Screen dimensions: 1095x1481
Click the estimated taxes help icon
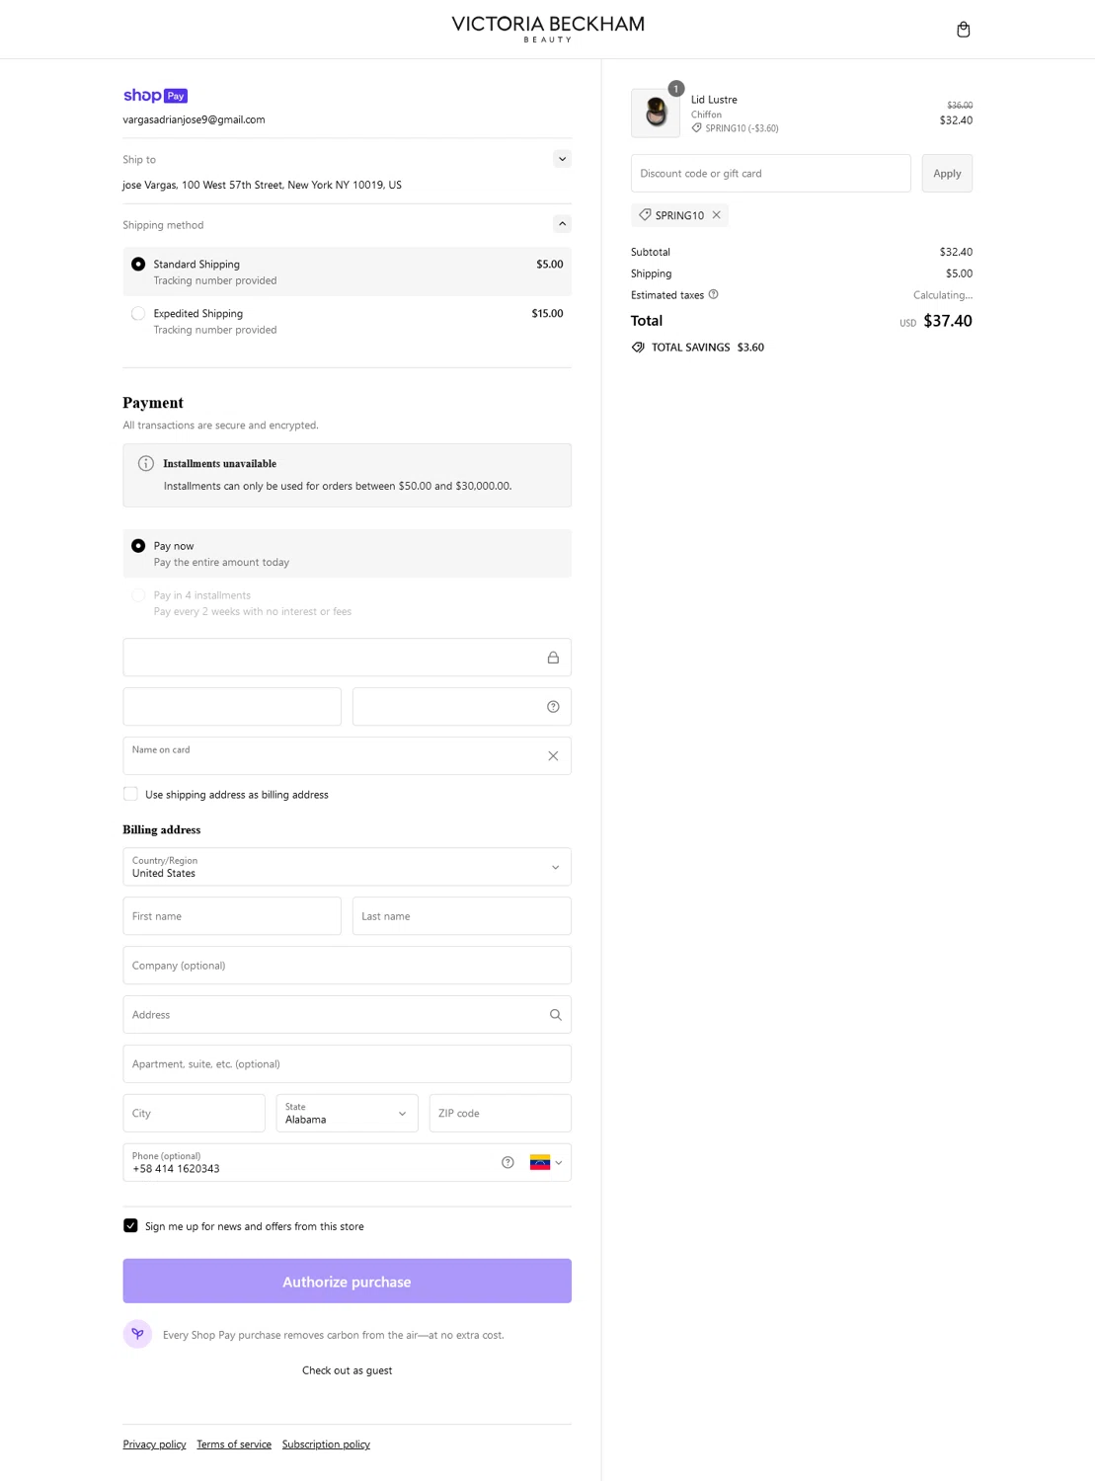click(713, 294)
